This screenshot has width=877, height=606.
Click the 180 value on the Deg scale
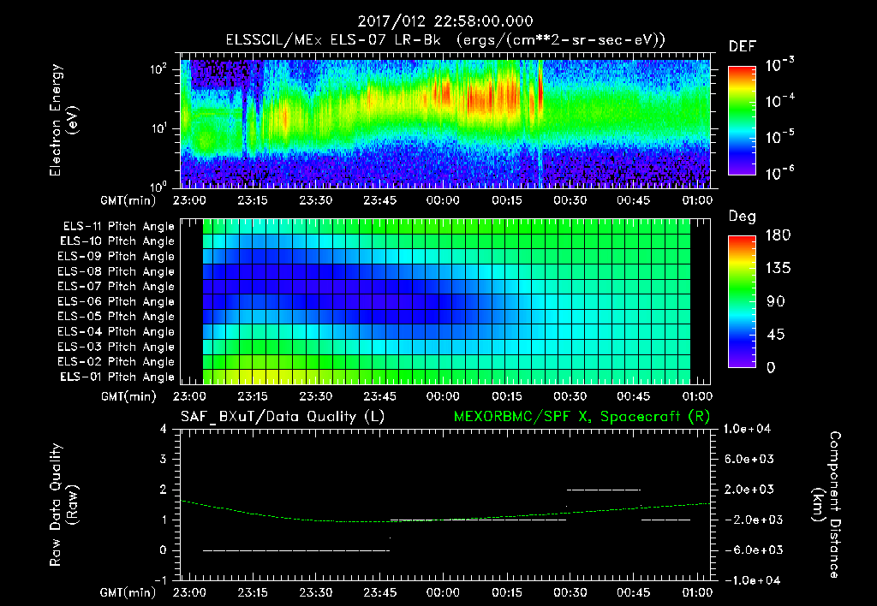(x=778, y=235)
